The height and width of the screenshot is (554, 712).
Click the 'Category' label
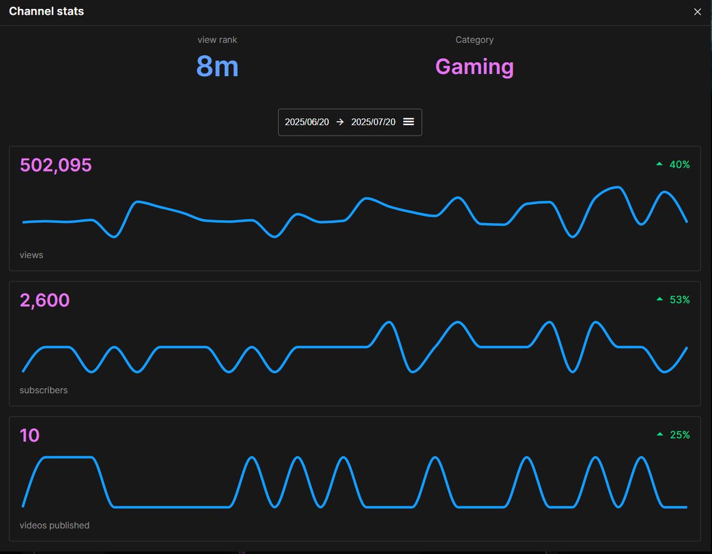point(475,40)
